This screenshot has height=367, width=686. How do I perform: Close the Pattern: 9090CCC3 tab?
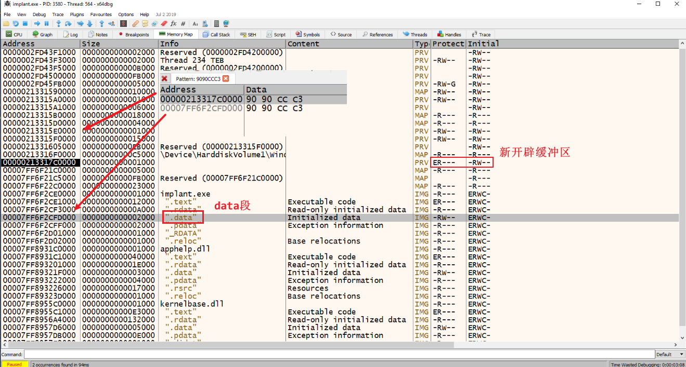[225, 79]
